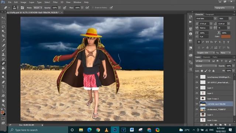Viewport: 236px width, 133px height.
Task: Enable the Erase to History checkbox
Action: pos(93,7)
